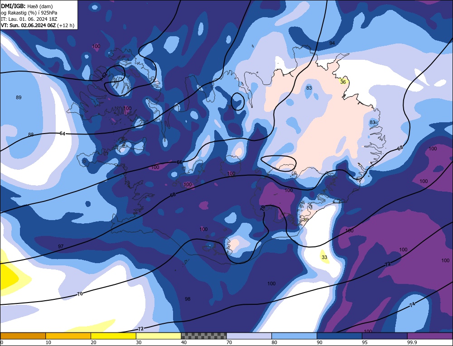Screen dimensions: 453x346
Task: Click the 'DMI/IGB: Hæð (dam)' title line
Action: 27,6
